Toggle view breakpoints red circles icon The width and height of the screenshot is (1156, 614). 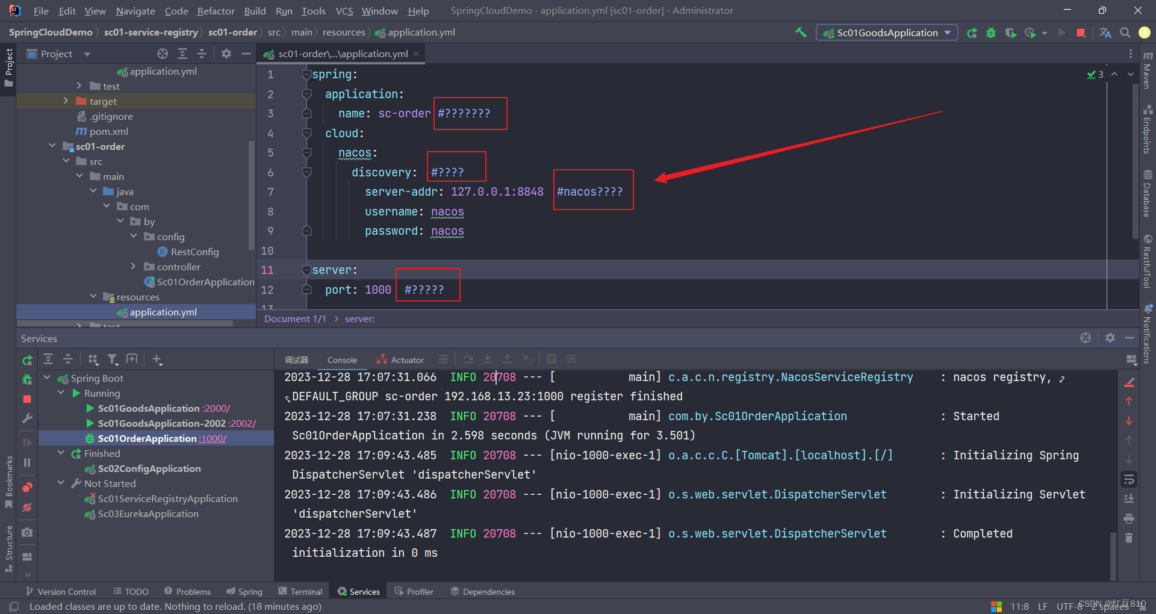[27, 487]
